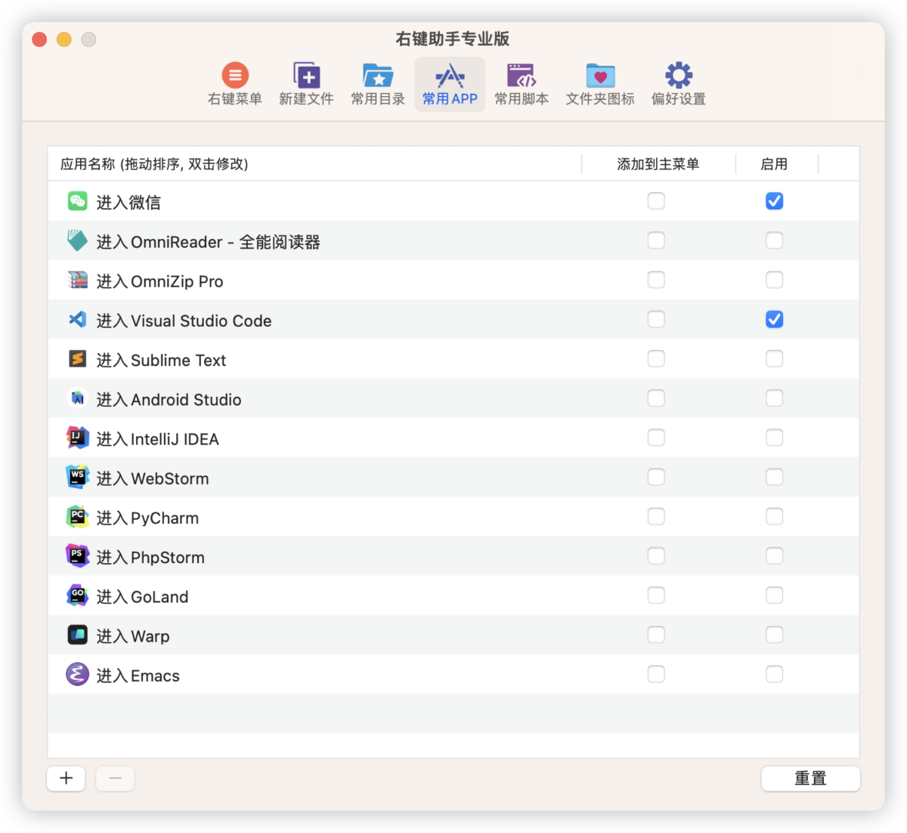The width and height of the screenshot is (907, 833).
Task: Check 添加到主菜单 for Visual Studio Code
Action: pyautogui.click(x=656, y=320)
